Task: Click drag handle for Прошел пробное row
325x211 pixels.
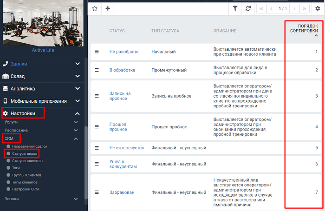Action: tap(97, 127)
